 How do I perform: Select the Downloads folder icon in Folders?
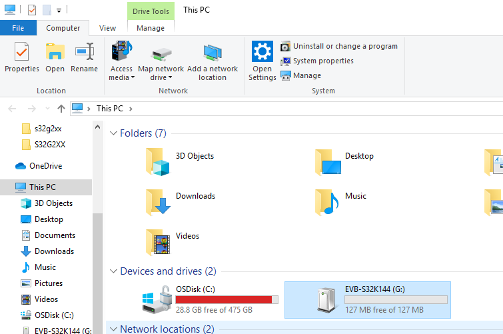click(x=158, y=202)
